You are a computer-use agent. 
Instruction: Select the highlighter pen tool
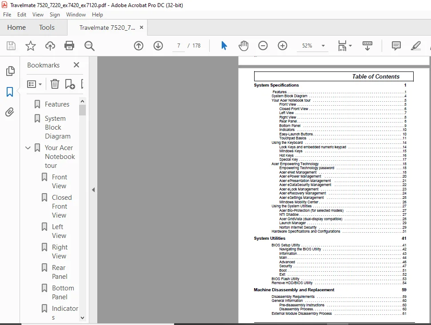415,46
